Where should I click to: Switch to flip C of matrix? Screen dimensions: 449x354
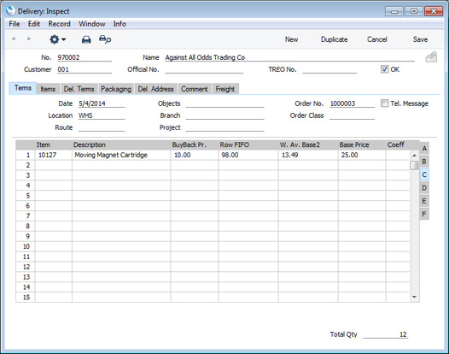click(424, 174)
